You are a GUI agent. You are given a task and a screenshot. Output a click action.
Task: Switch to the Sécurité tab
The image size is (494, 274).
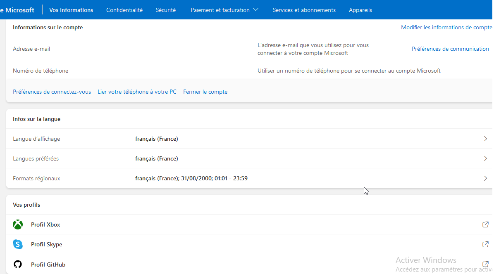tap(166, 10)
